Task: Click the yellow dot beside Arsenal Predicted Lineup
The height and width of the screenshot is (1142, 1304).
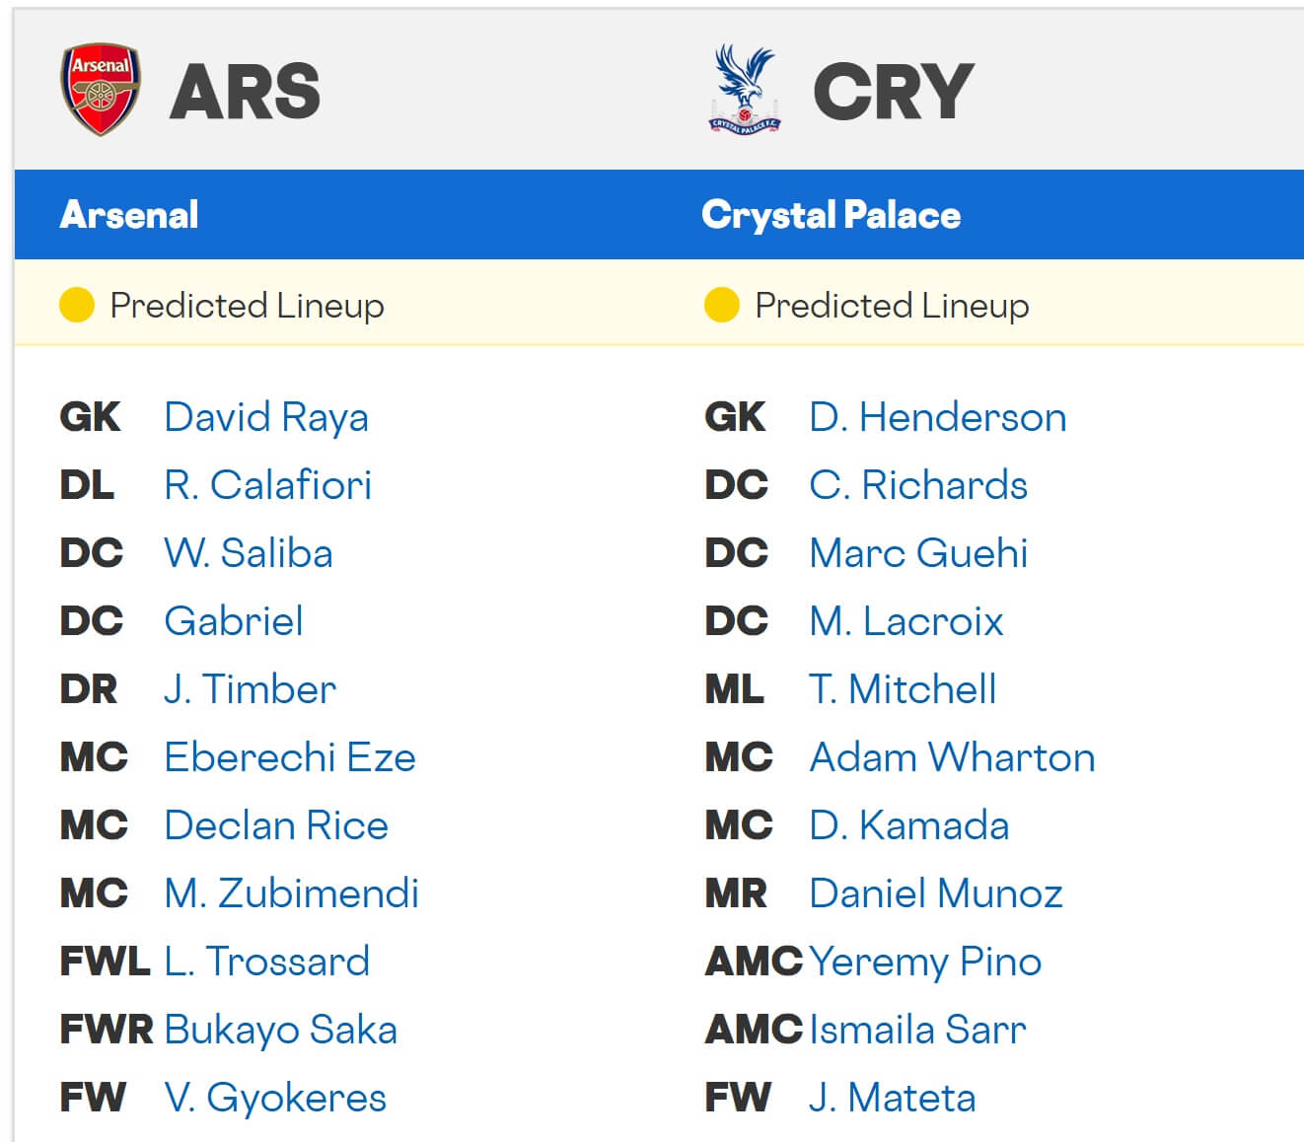Action: tap(77, 305)
